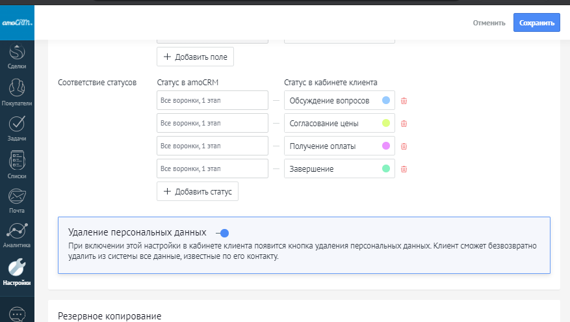Click the Отменить link
Image resolution: width=570 pixels, height=322 pixels.
[x=489, y=23]
